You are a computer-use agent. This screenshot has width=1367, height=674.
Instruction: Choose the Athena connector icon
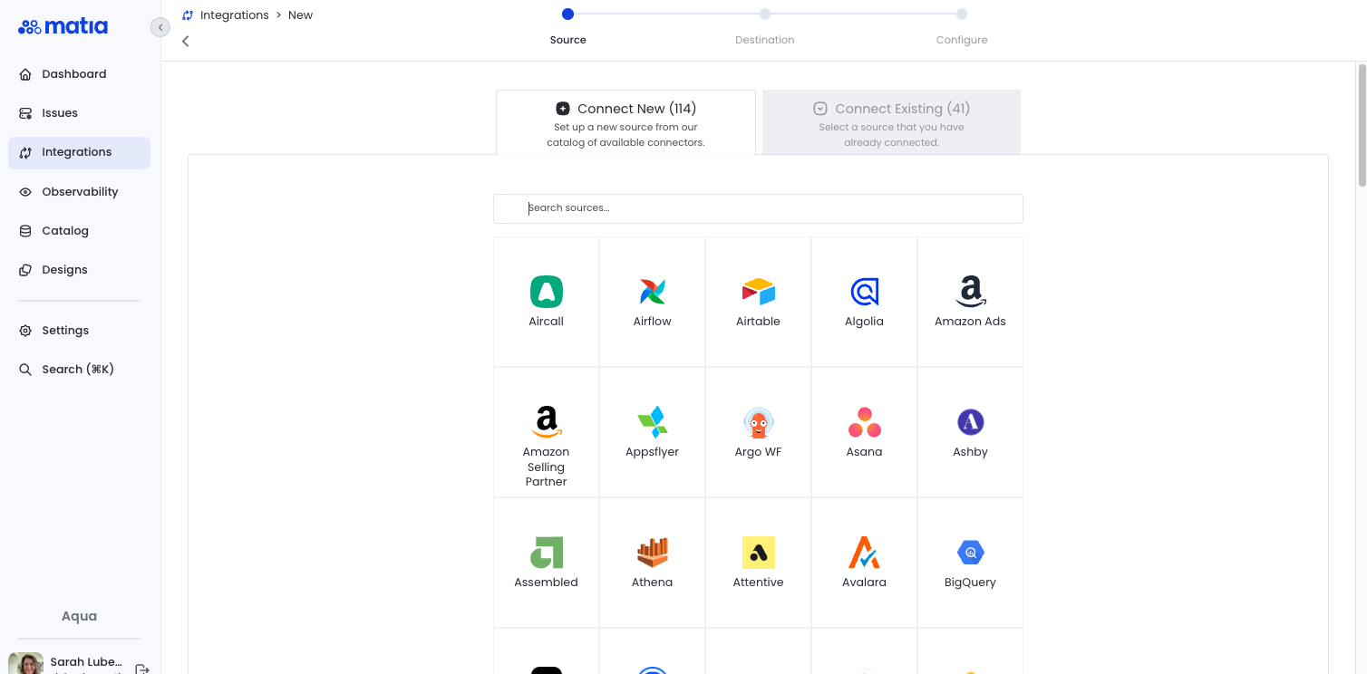[653, 553]
